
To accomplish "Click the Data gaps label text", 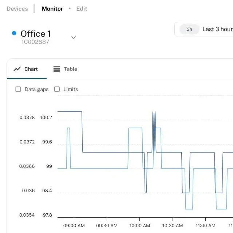I will tap(37, 90).
